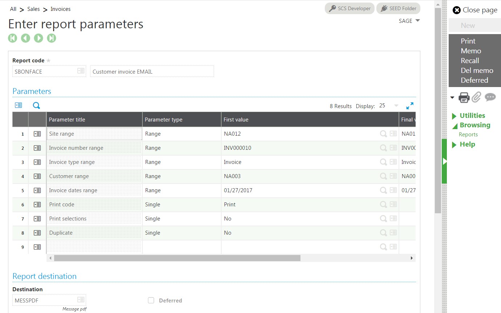The image size is (501, 313).
Task: Select the Recall action
Action: click(x=470, y=61)
